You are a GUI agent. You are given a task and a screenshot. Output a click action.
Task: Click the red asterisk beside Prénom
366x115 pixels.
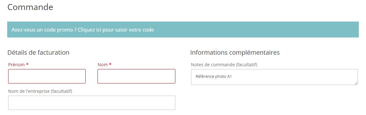(27, 64)
